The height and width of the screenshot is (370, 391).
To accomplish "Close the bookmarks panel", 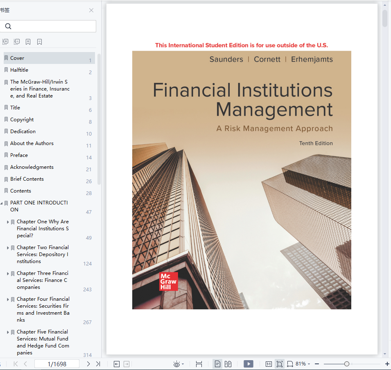I will [91, 10].
